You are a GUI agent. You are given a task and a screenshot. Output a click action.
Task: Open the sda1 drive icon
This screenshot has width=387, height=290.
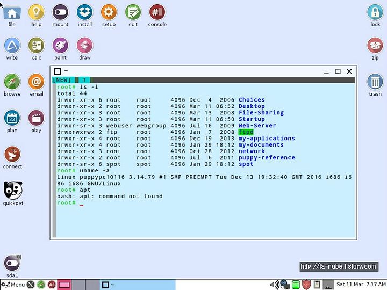tap(12, 263)
